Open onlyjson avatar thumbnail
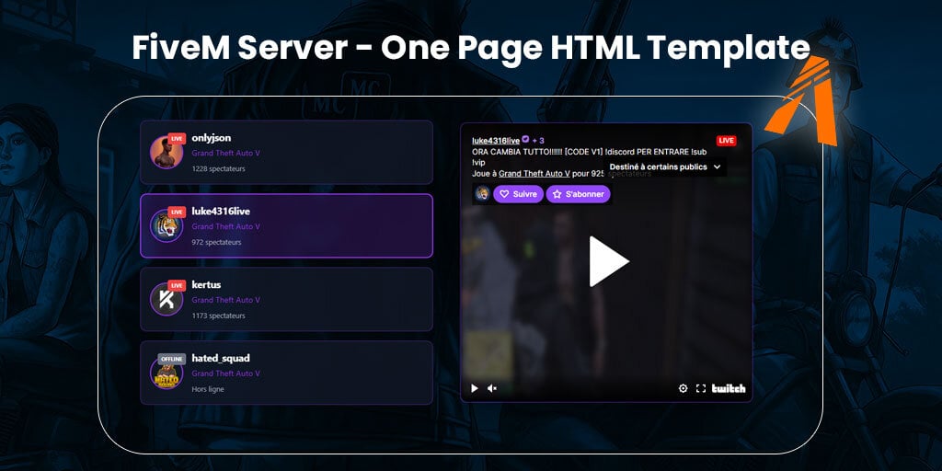The height and width of the screenshot is (471, 942). click(x=167, y=153)
